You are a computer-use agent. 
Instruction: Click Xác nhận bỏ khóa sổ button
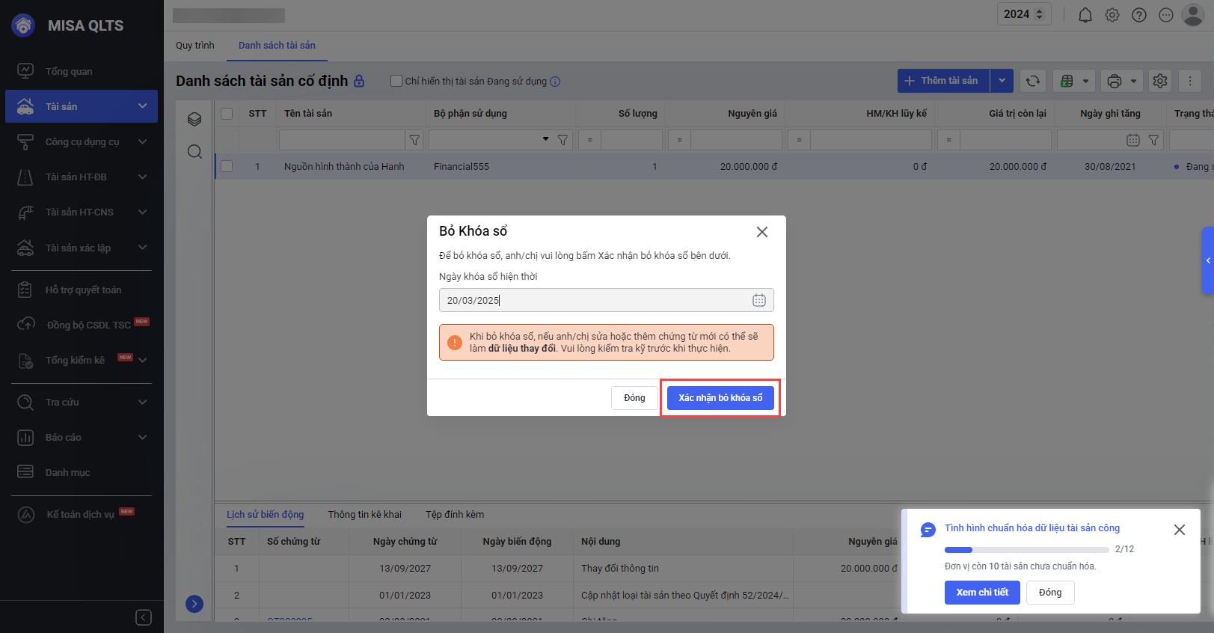click(720, 398)
